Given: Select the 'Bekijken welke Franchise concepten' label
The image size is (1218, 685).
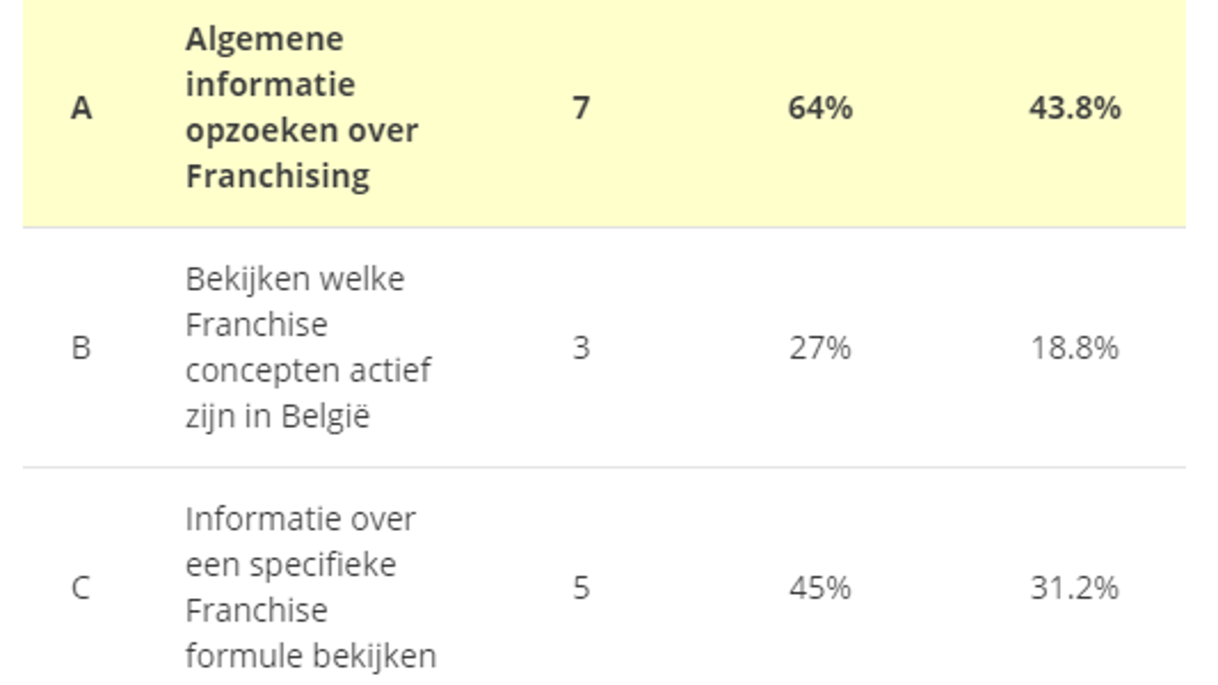Looking at the screenshot, I should click(308, 348).
